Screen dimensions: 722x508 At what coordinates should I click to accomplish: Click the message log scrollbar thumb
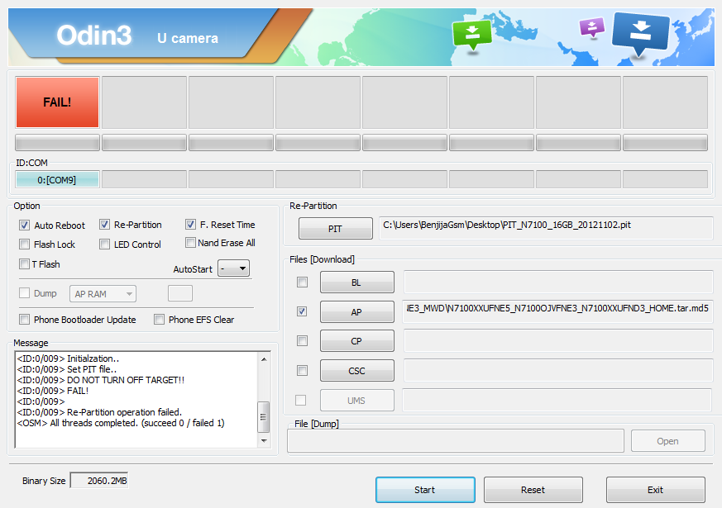pyautogui.click(x=264, y=417)
